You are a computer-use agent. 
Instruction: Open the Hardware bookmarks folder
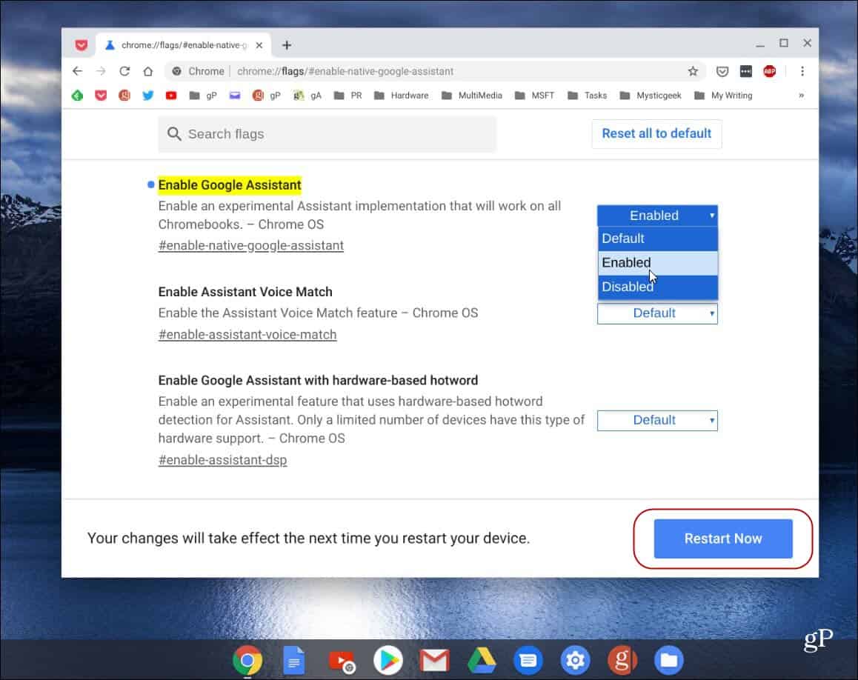click(x=402, y=96)
